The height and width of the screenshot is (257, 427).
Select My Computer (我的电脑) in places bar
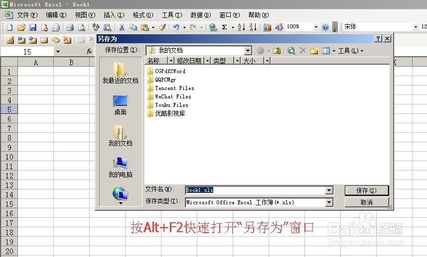pos(120,167)
